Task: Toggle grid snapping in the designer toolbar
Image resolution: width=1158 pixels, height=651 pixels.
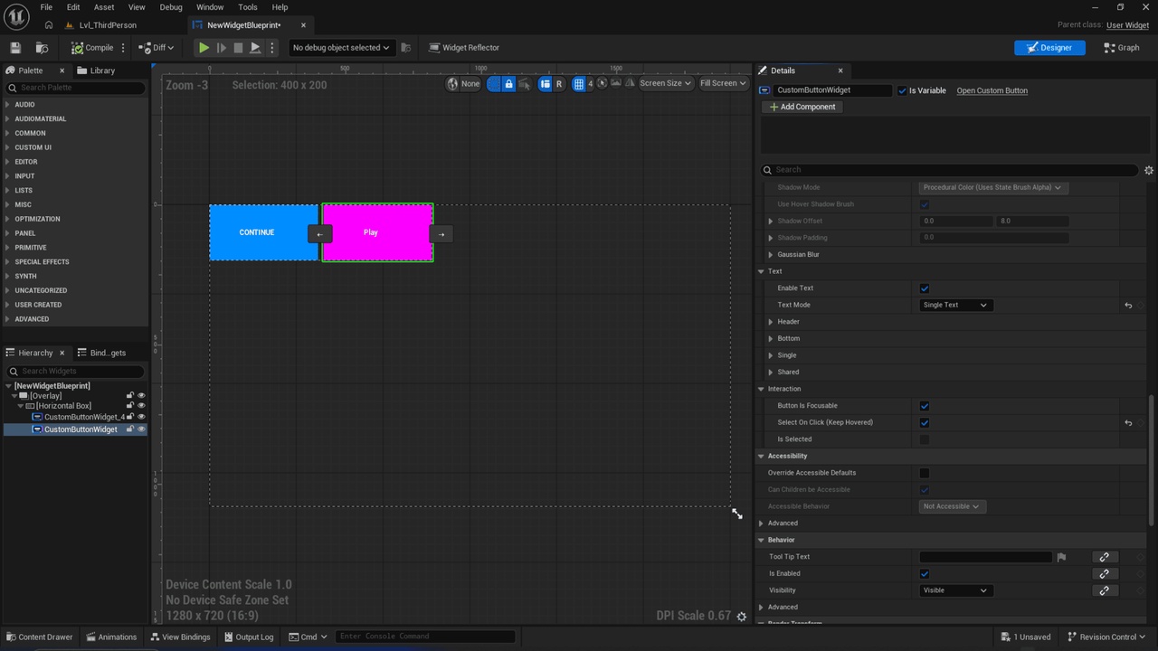Action: [x=578, y=83]
